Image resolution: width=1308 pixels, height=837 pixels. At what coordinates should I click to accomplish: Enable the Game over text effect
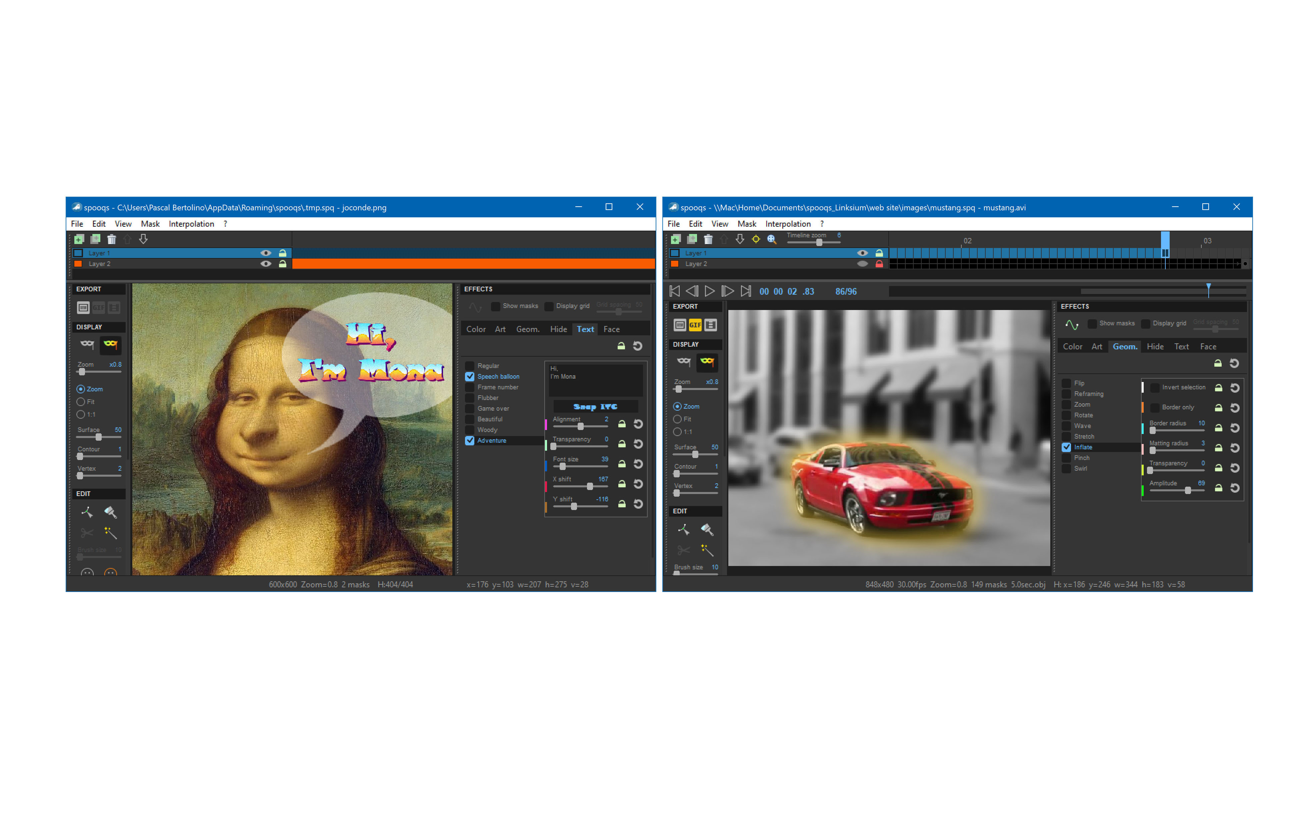470,408
